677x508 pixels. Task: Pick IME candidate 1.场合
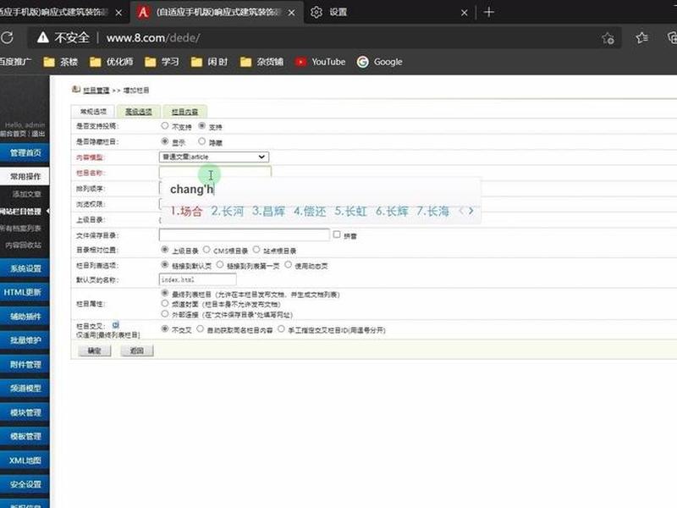(x=186, y=211)
